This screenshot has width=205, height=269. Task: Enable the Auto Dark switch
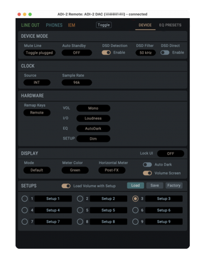(147, 165)
